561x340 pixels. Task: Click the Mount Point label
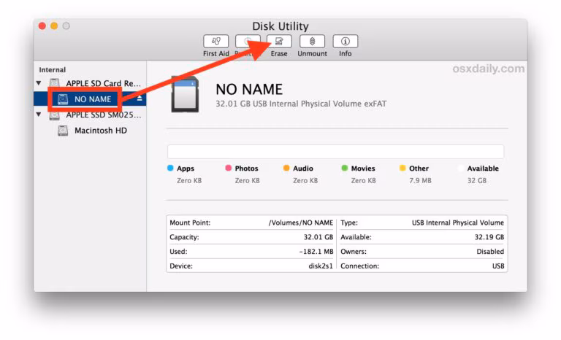(x=190, y=223)
